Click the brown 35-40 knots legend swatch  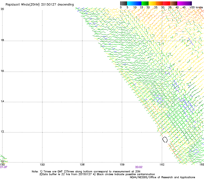point(174,3)
